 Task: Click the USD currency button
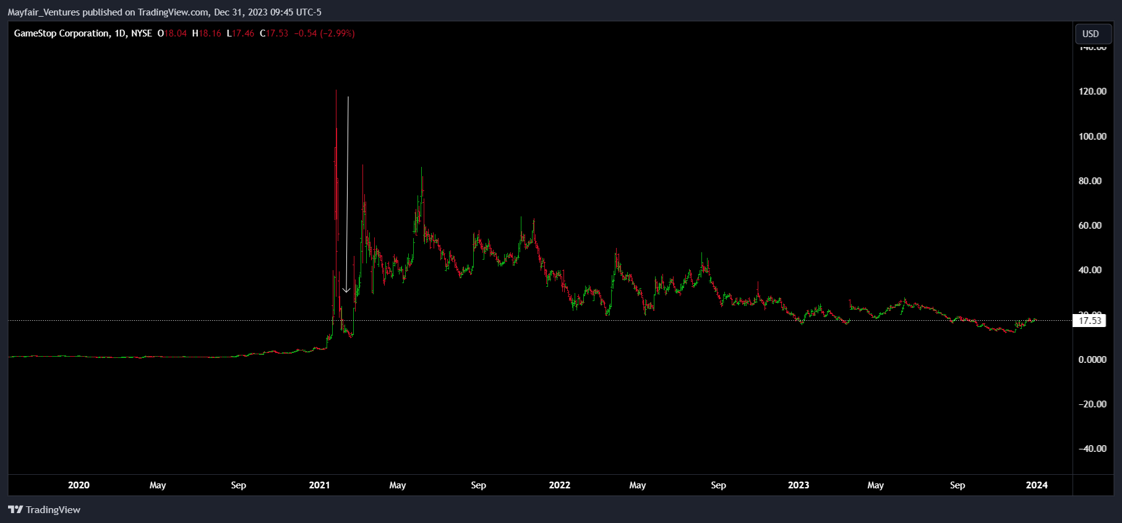pos(1093,33)
